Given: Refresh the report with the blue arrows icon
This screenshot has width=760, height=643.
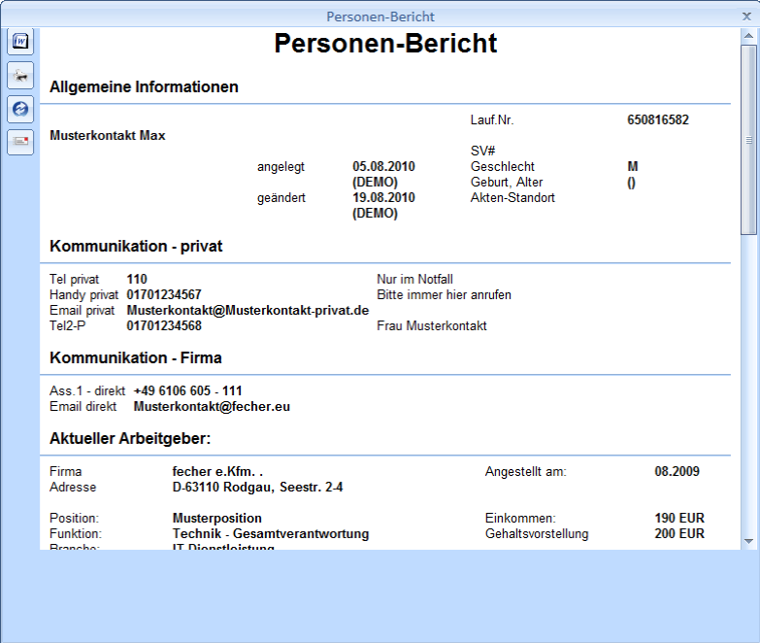Looking at the screenshot, I should pyautogui.click(x=20, y=109).
